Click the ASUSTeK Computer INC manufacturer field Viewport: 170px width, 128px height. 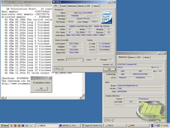point(140,64)
